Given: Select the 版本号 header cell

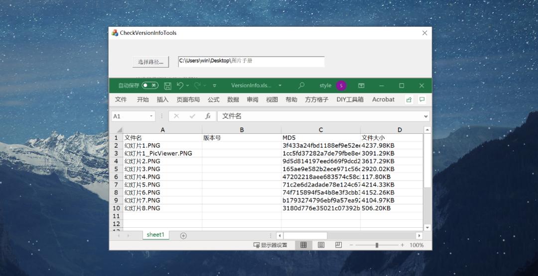Looking at the screenshot, I should 242,138.
